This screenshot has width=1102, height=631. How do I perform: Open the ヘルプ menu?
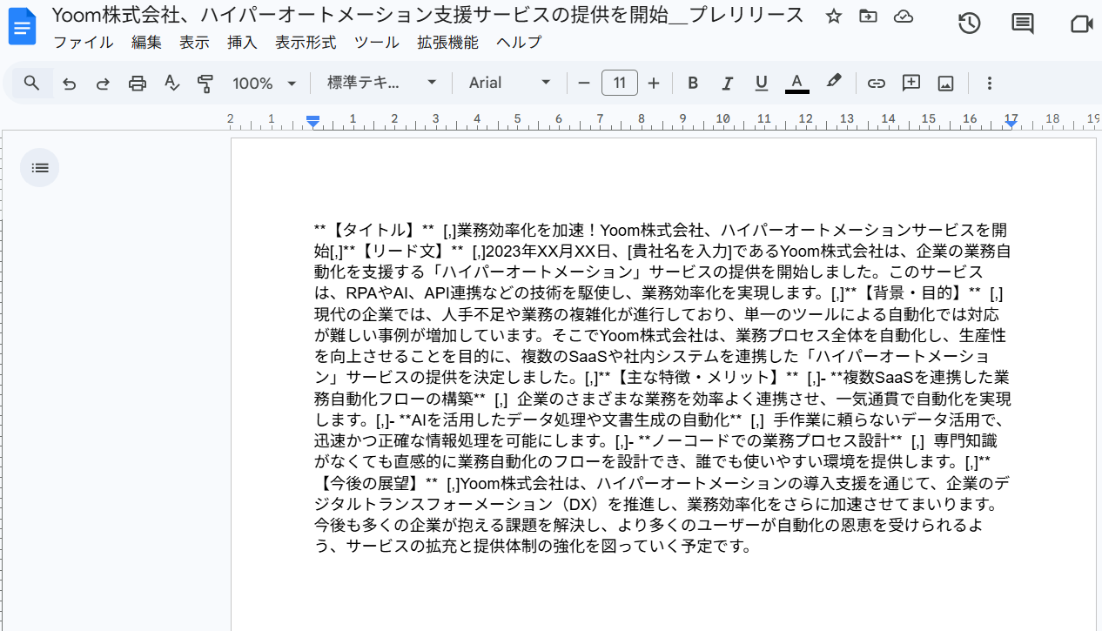(x=519, y=42)
